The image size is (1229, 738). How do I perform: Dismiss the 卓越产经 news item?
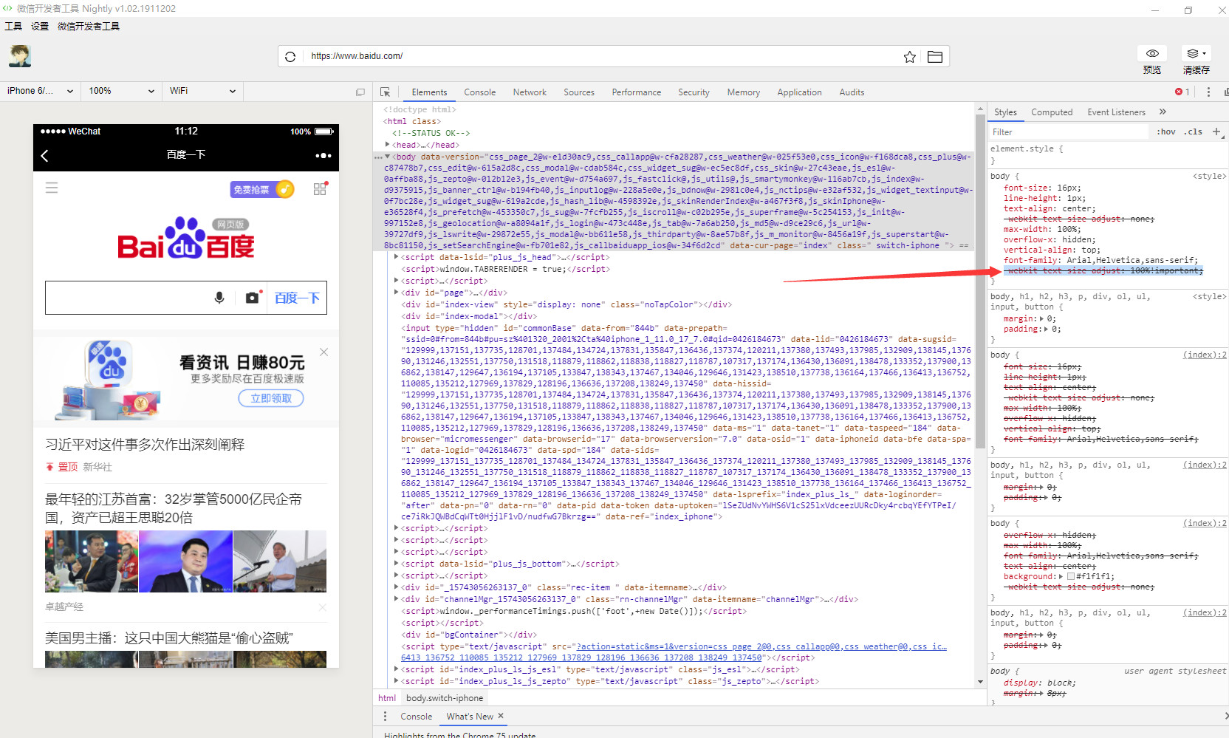point(322,607)
